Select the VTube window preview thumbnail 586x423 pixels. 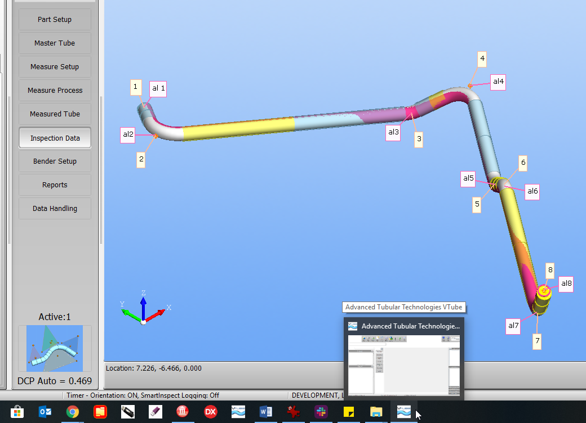point(403,364)
